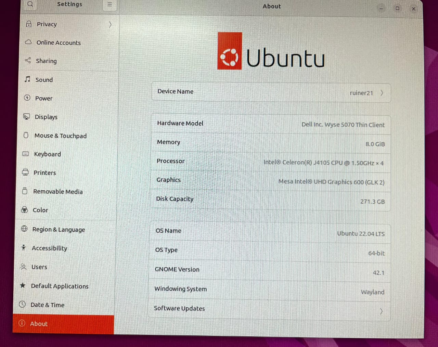
Task: Click the 271.3 GB disk capacity value
Action: (372, 202)
